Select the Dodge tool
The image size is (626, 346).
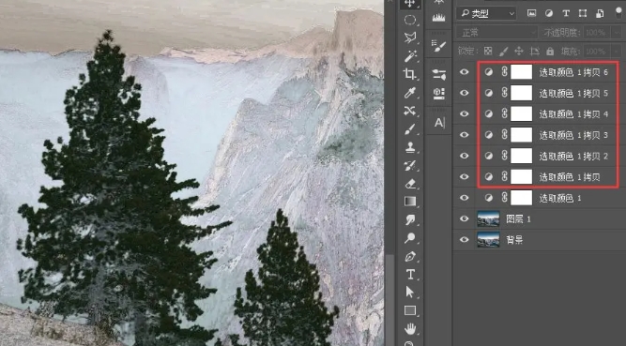(410, 238)
